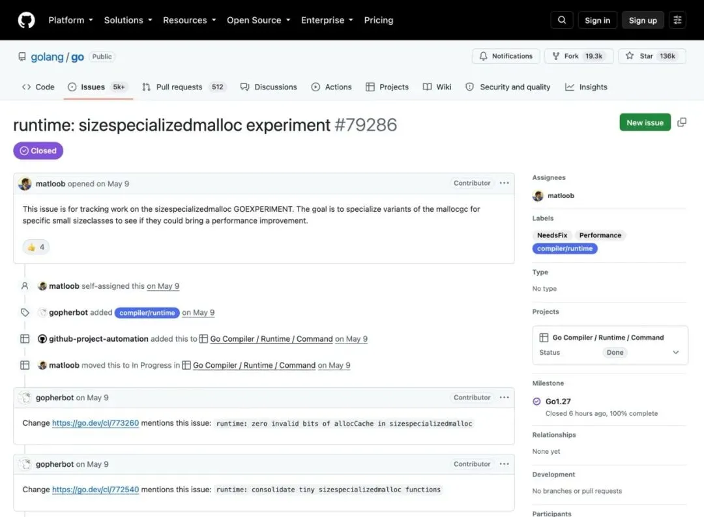Open the more options menu on the CL 772540 comment
This screenshot has width=704, height=517.
point(504,464)
